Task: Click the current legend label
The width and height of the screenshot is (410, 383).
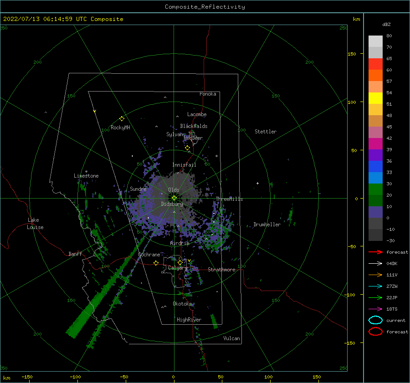Action: pos(396,320)
